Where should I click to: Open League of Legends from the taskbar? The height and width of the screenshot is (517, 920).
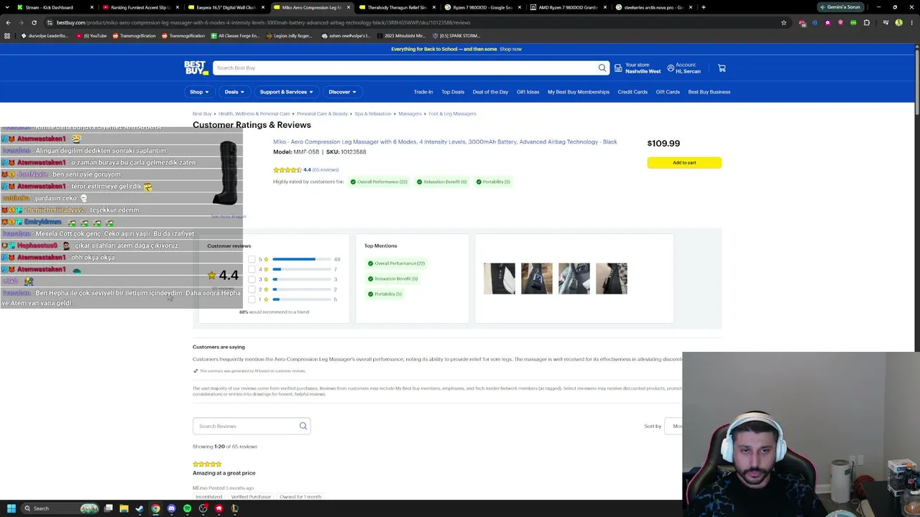[x=234, y=508]
